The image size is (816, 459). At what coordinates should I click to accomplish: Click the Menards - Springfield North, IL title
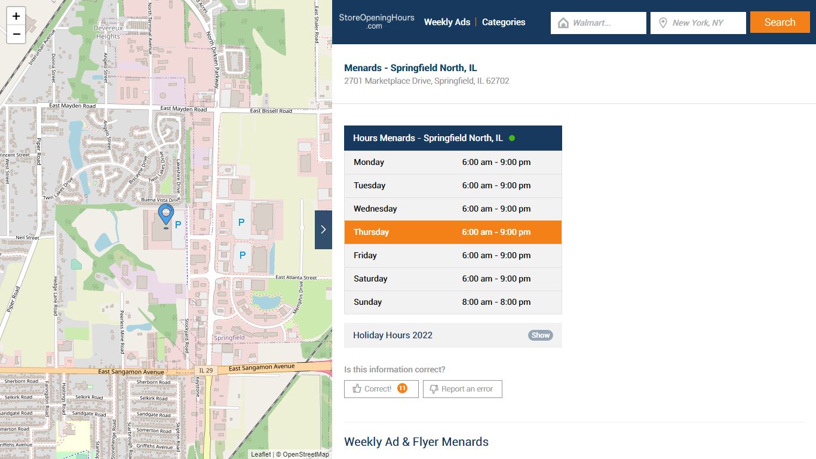(410, 68)
